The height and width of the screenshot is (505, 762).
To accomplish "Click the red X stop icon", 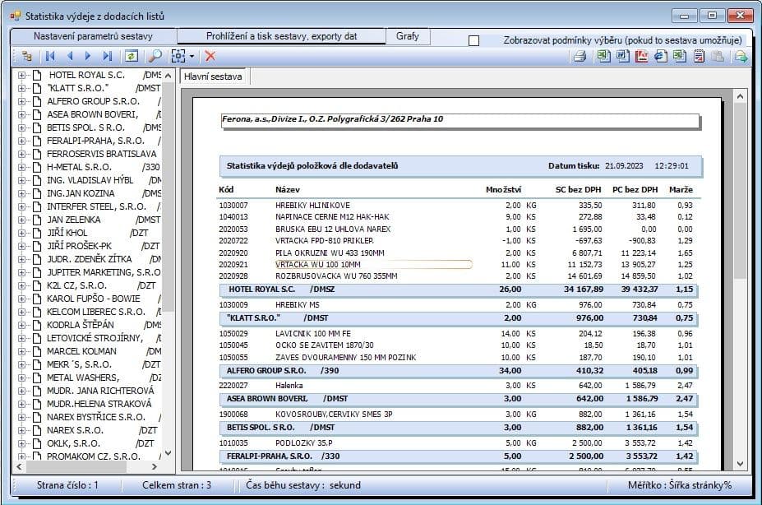I will pos(210,57).
